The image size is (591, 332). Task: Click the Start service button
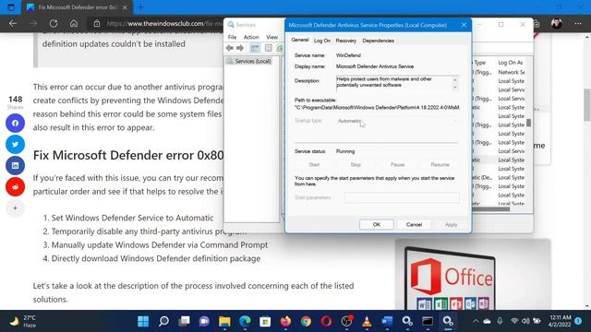coord(314,164)
